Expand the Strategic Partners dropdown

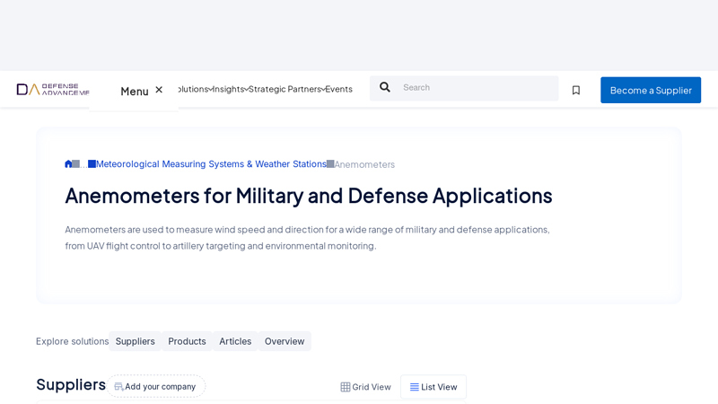pos(286,89)
